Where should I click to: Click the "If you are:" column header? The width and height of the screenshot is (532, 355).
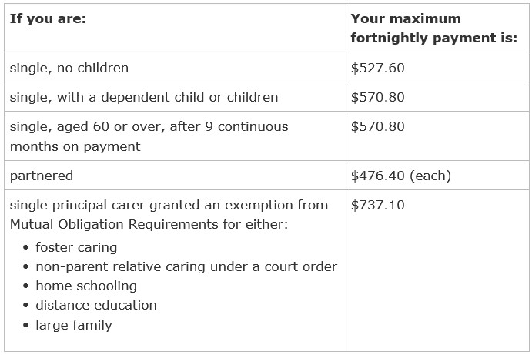(48, 18)
